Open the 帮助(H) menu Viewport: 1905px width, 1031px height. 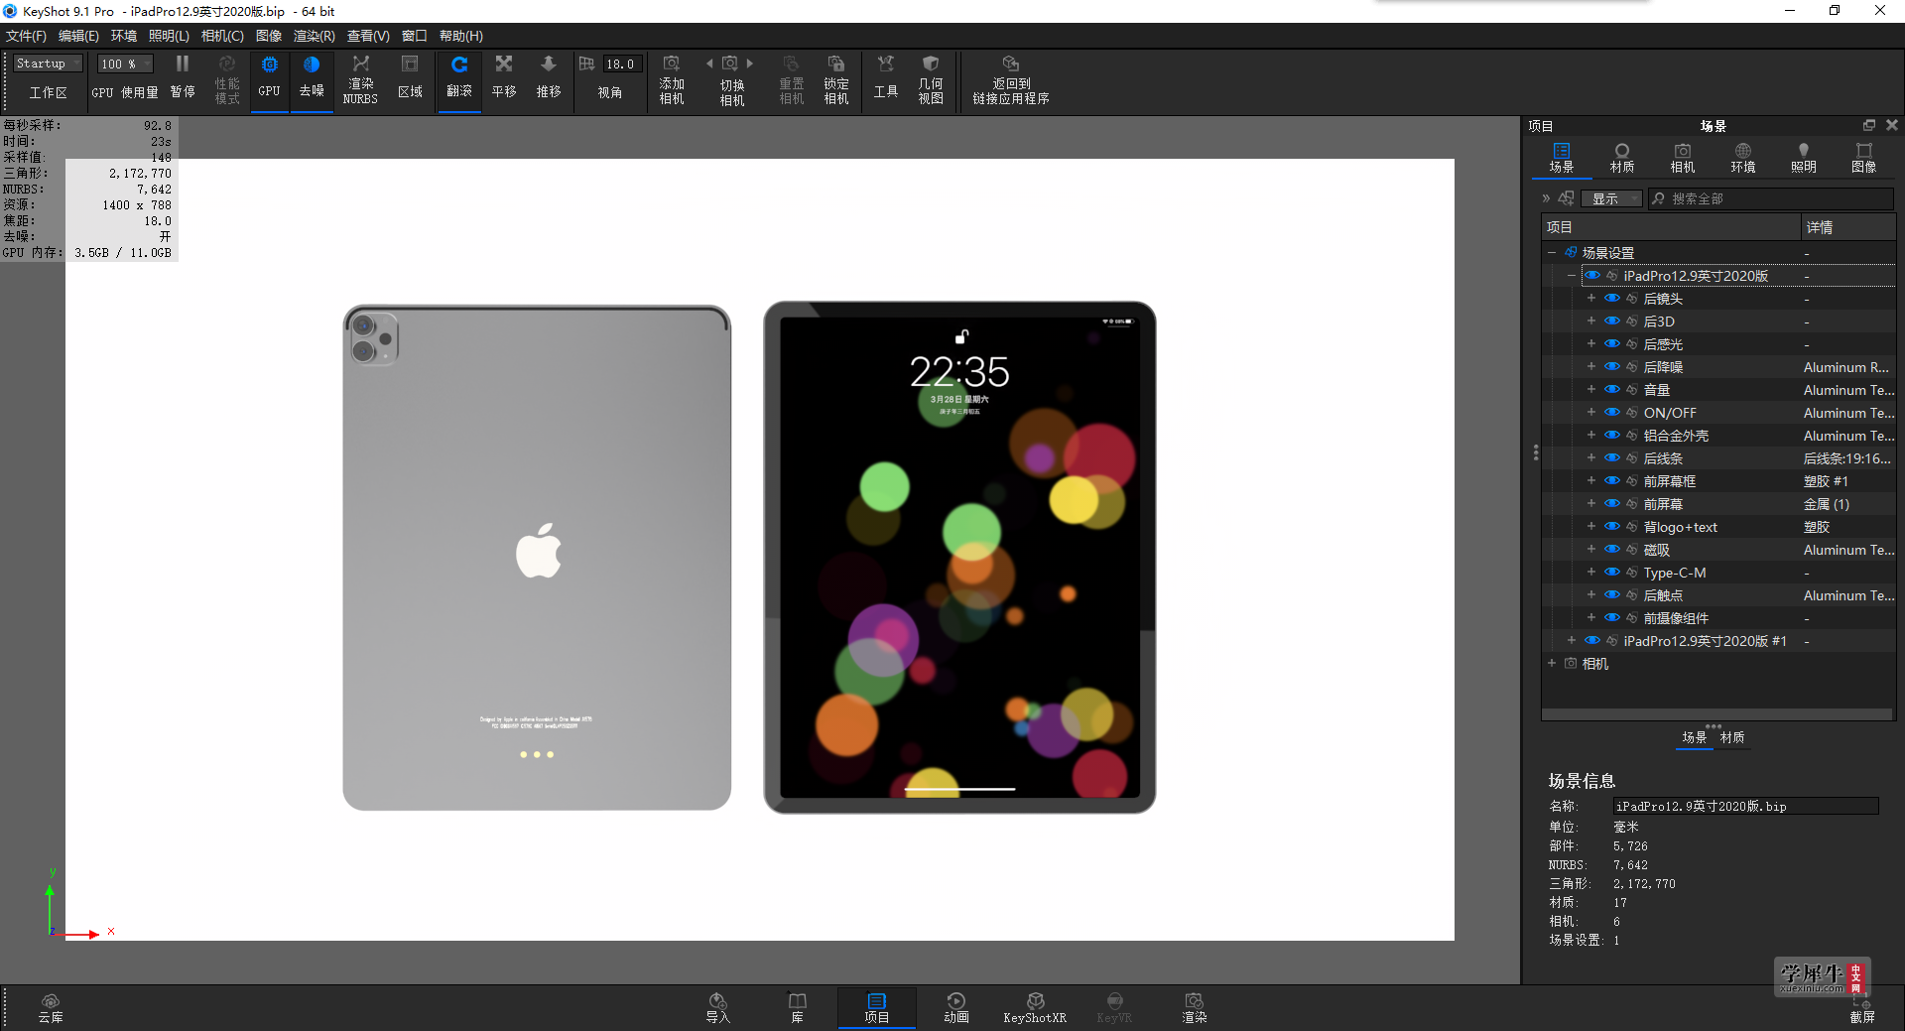(x=460, y=36)
